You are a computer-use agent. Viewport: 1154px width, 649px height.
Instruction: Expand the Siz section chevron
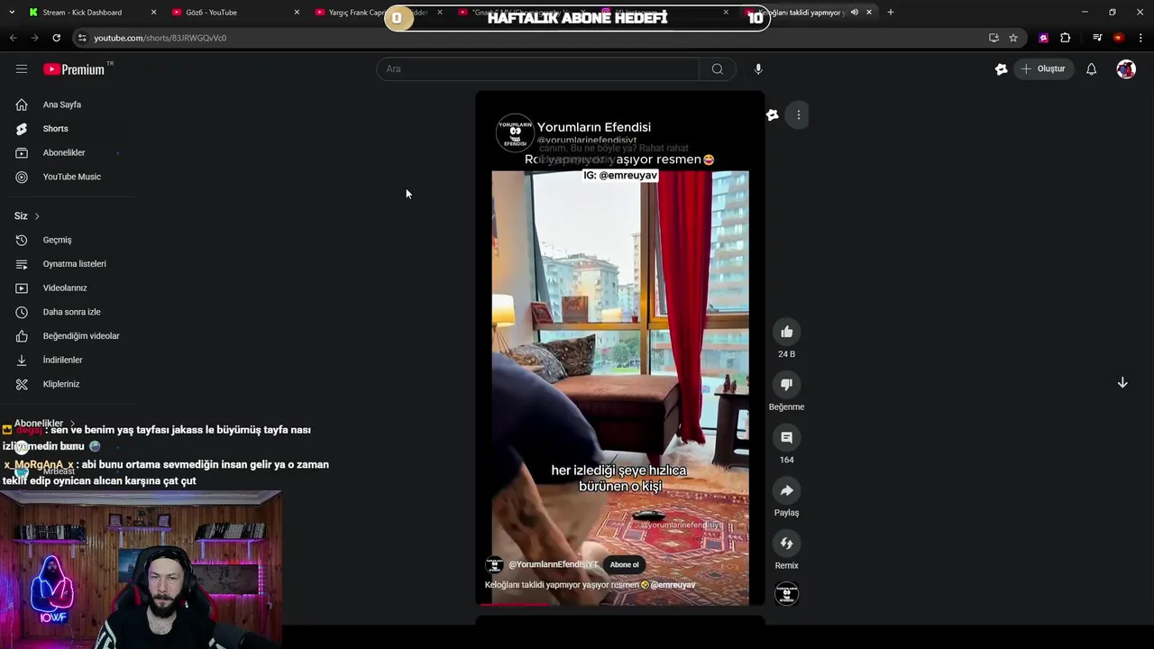[37, 216]
